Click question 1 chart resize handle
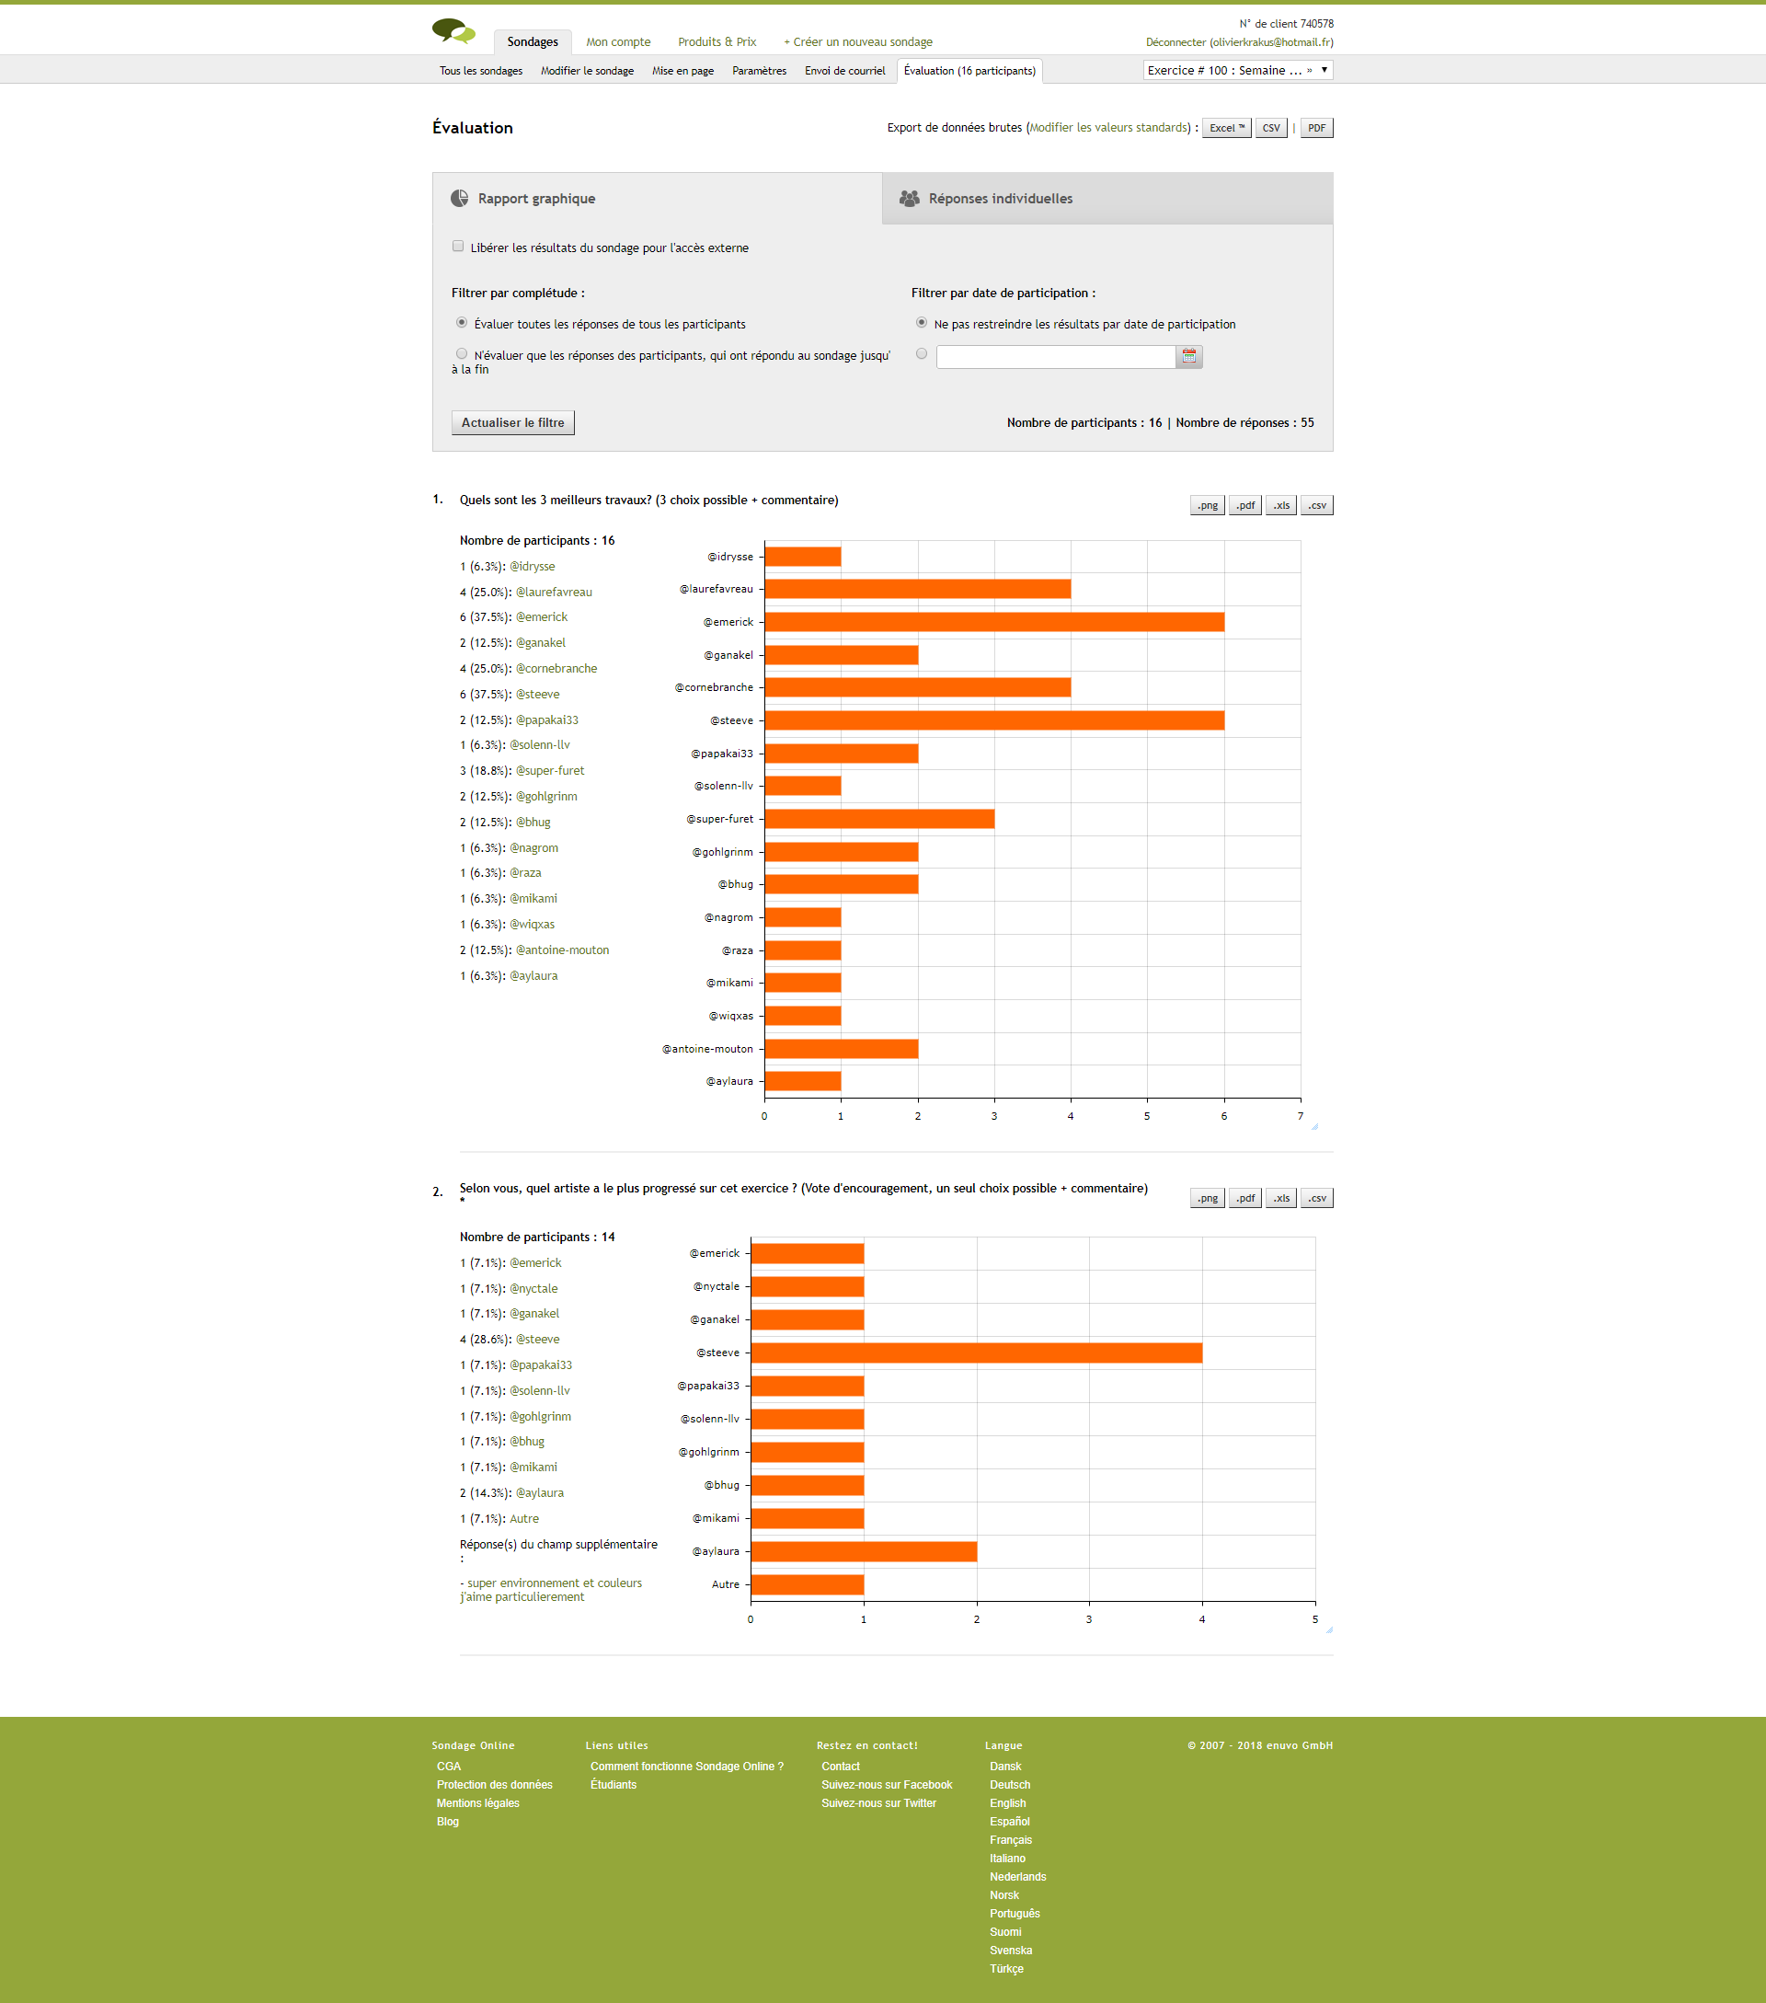 tap(1314, 1126)
